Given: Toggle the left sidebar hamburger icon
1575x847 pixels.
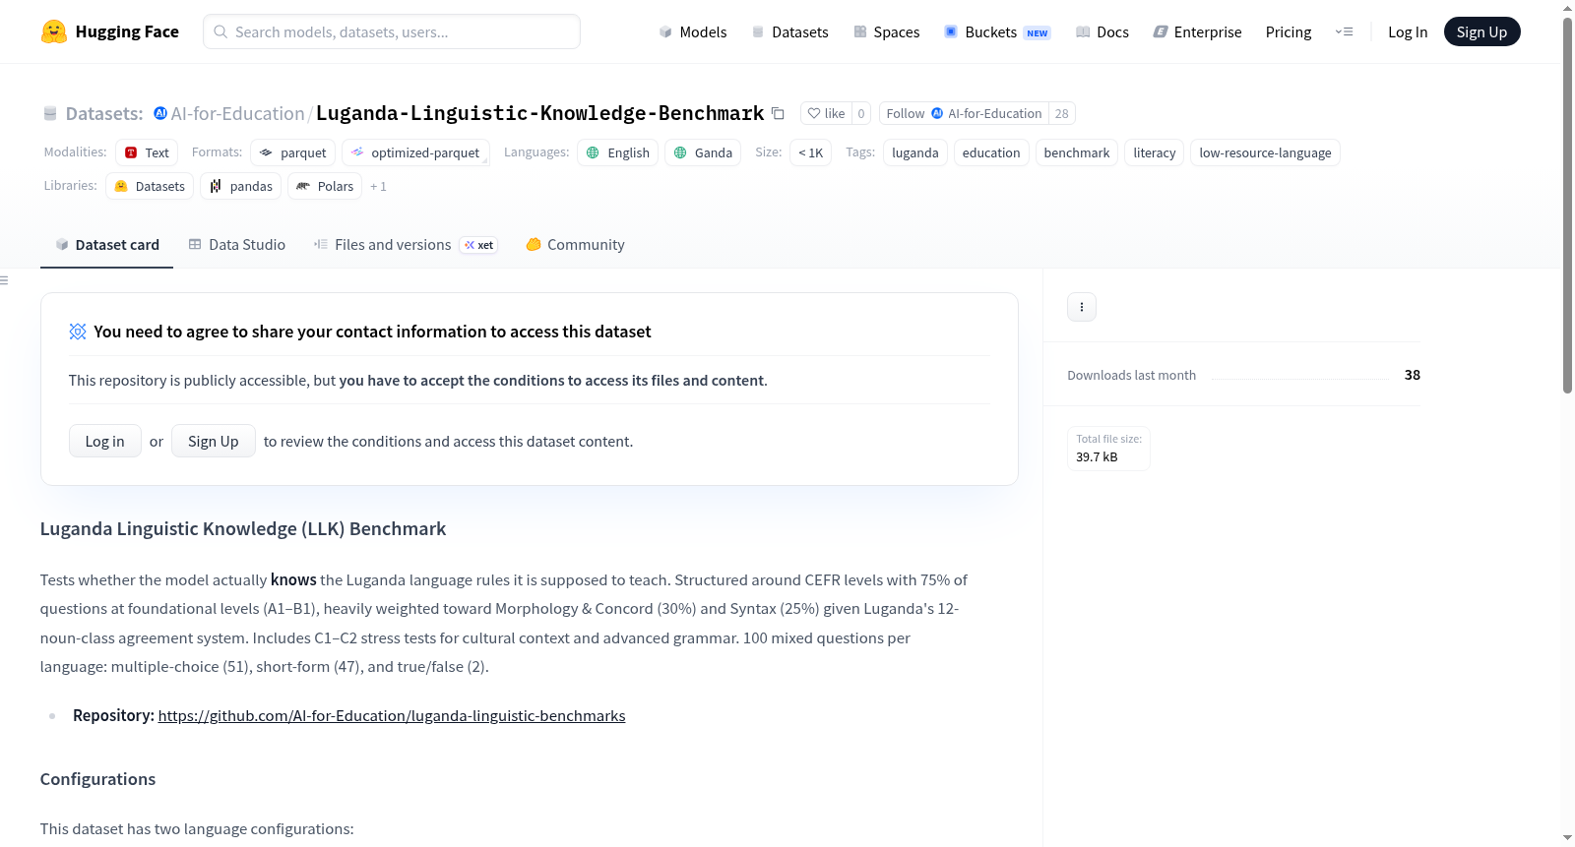Looking at the screenshot, I should 4,280.
